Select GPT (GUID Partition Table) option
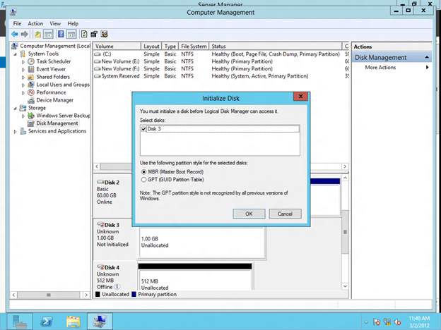 (x=144, y=181)
